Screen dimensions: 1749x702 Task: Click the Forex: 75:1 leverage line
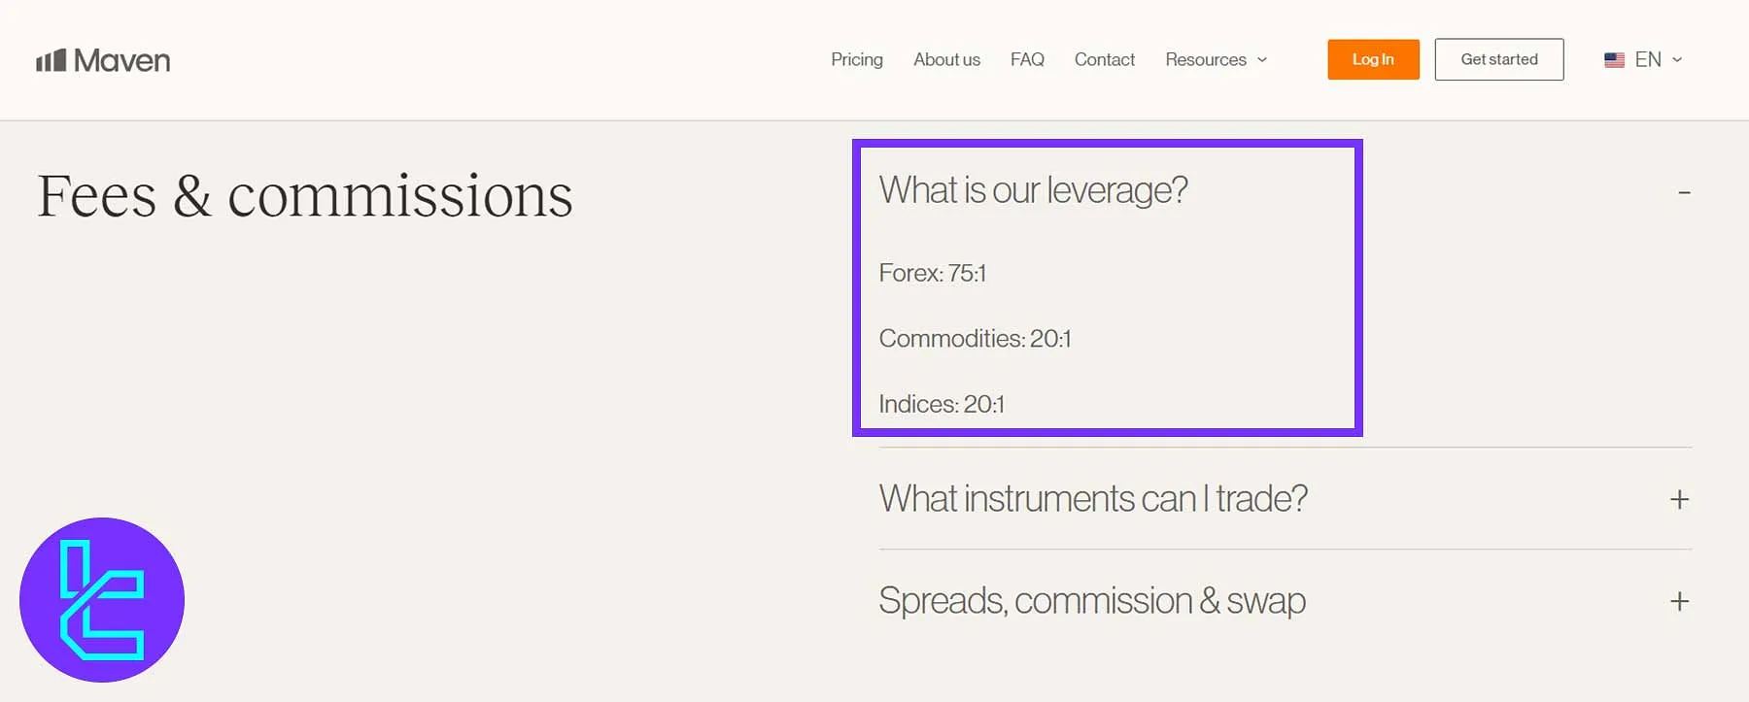tap(932, 274)
